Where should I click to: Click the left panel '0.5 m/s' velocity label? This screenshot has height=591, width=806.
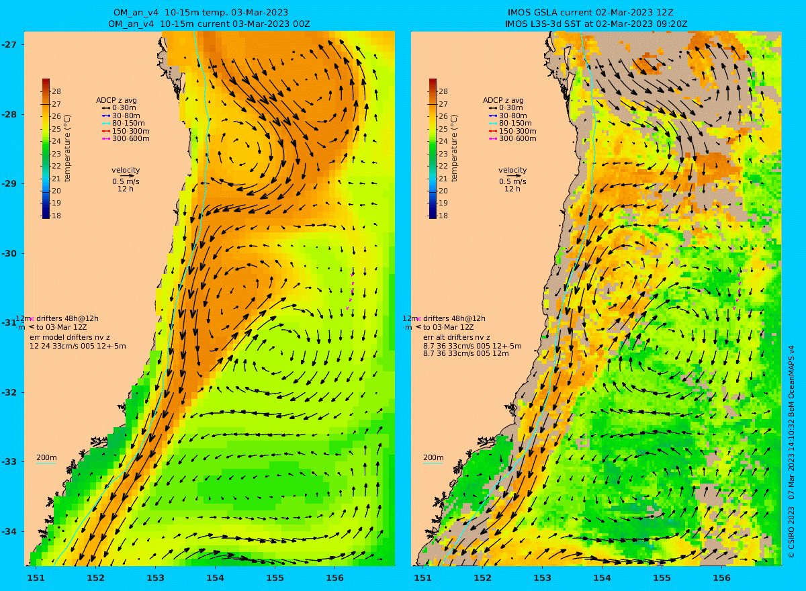tap(126, 182)
